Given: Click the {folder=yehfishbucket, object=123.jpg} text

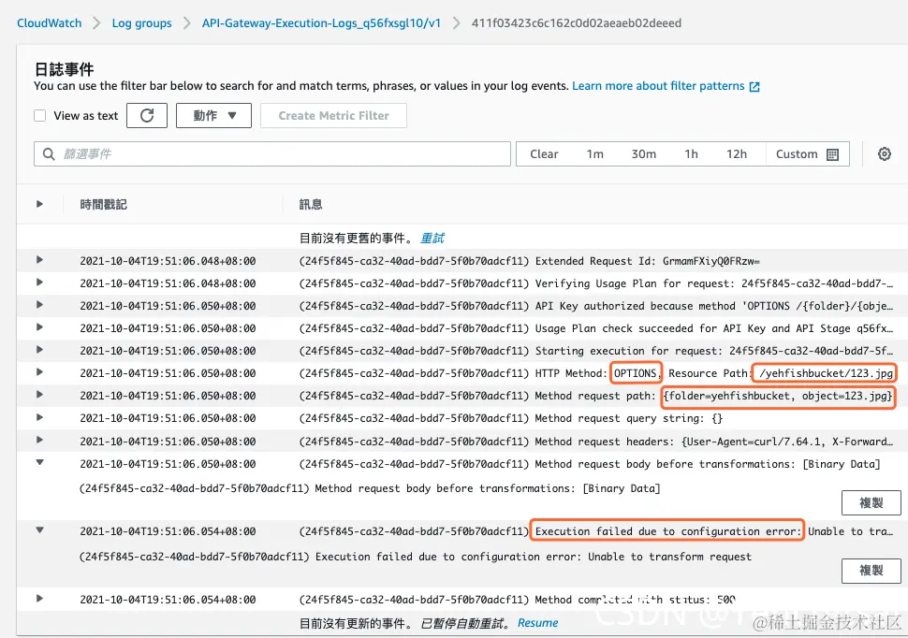Looking at the screenshot, I should point(778,396).
